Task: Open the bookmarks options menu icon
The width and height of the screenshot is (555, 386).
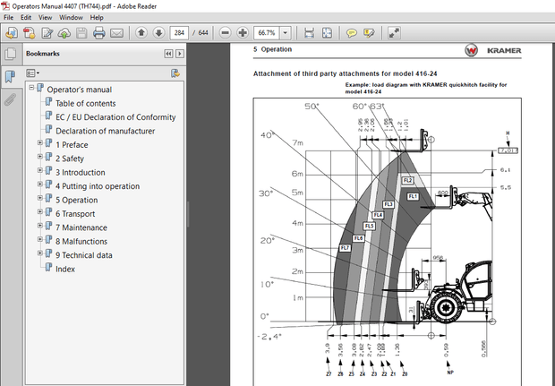Action: 32,73
